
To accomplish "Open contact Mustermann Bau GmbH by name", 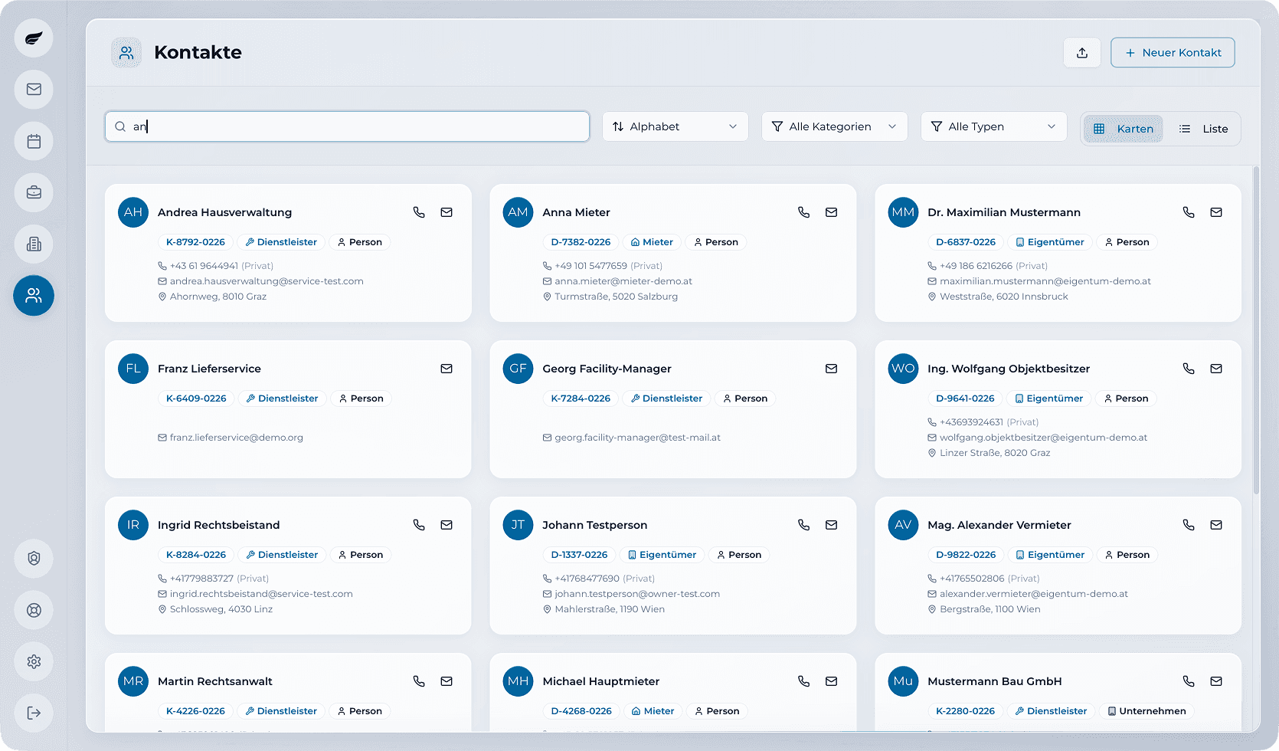I will tap(994, 681).
